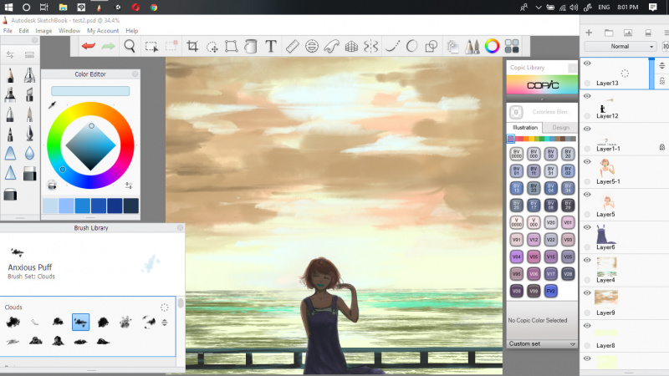Screen dimensions: 669x376
Task: Activate the French Curve guide
Action: (331, 46)
